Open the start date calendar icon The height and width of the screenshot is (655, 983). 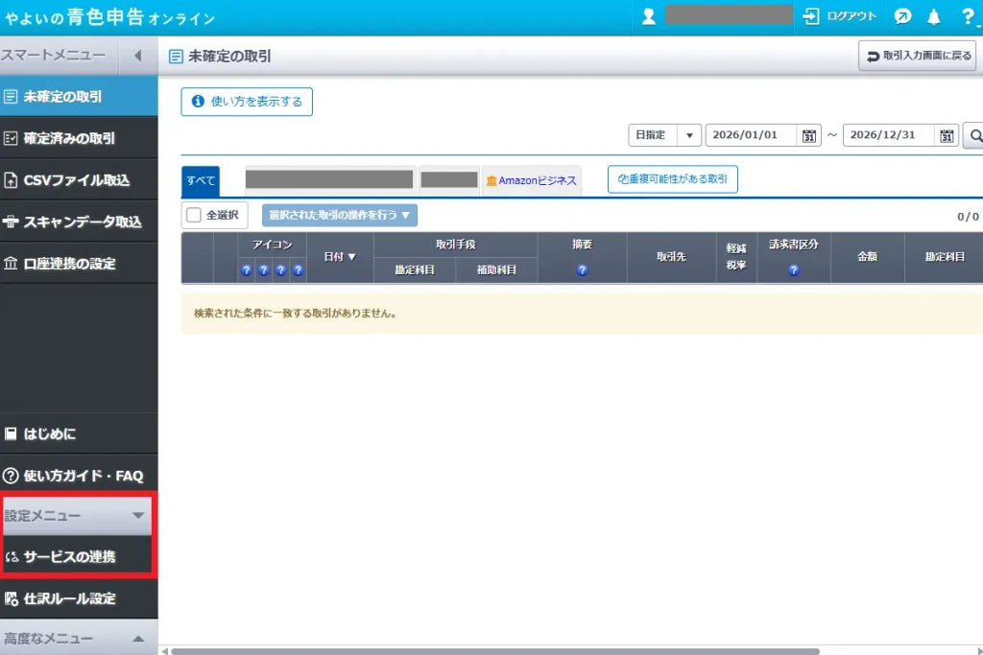(808, 135)
